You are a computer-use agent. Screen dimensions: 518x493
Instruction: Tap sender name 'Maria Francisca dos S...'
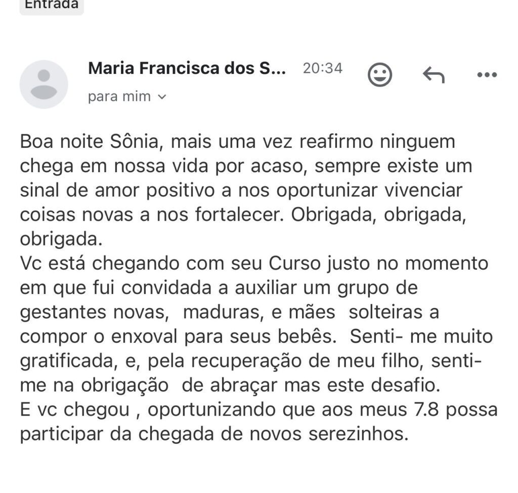pos(187,68)
